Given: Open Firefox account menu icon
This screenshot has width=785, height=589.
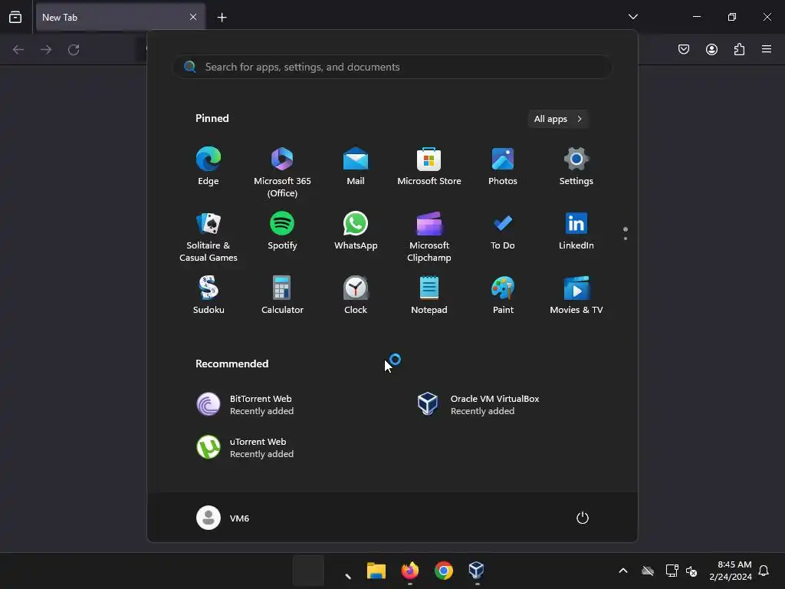Looking at the screenshot, I should pos(711,49).
